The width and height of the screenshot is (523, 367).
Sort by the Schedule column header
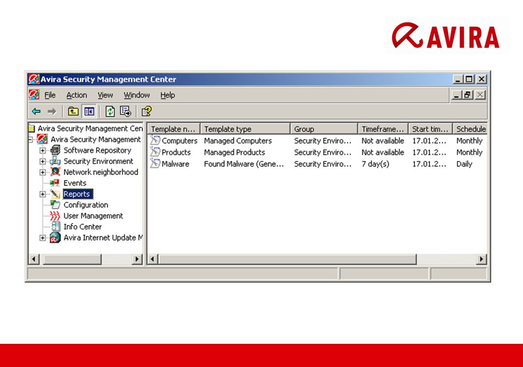coord(470,129)
